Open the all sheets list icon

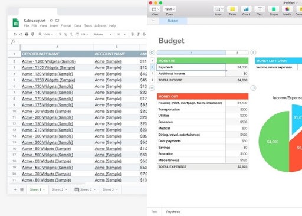22,189
